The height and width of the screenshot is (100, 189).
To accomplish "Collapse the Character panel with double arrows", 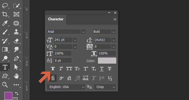I will [109, 12].
